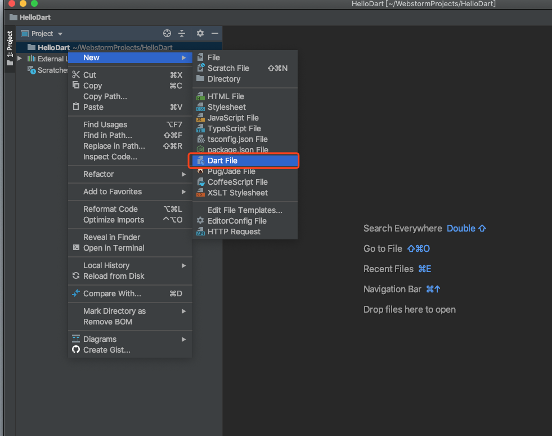Click the JavaScript File JS icon
The height and width of the screenshot is (436, 552).
201,118
